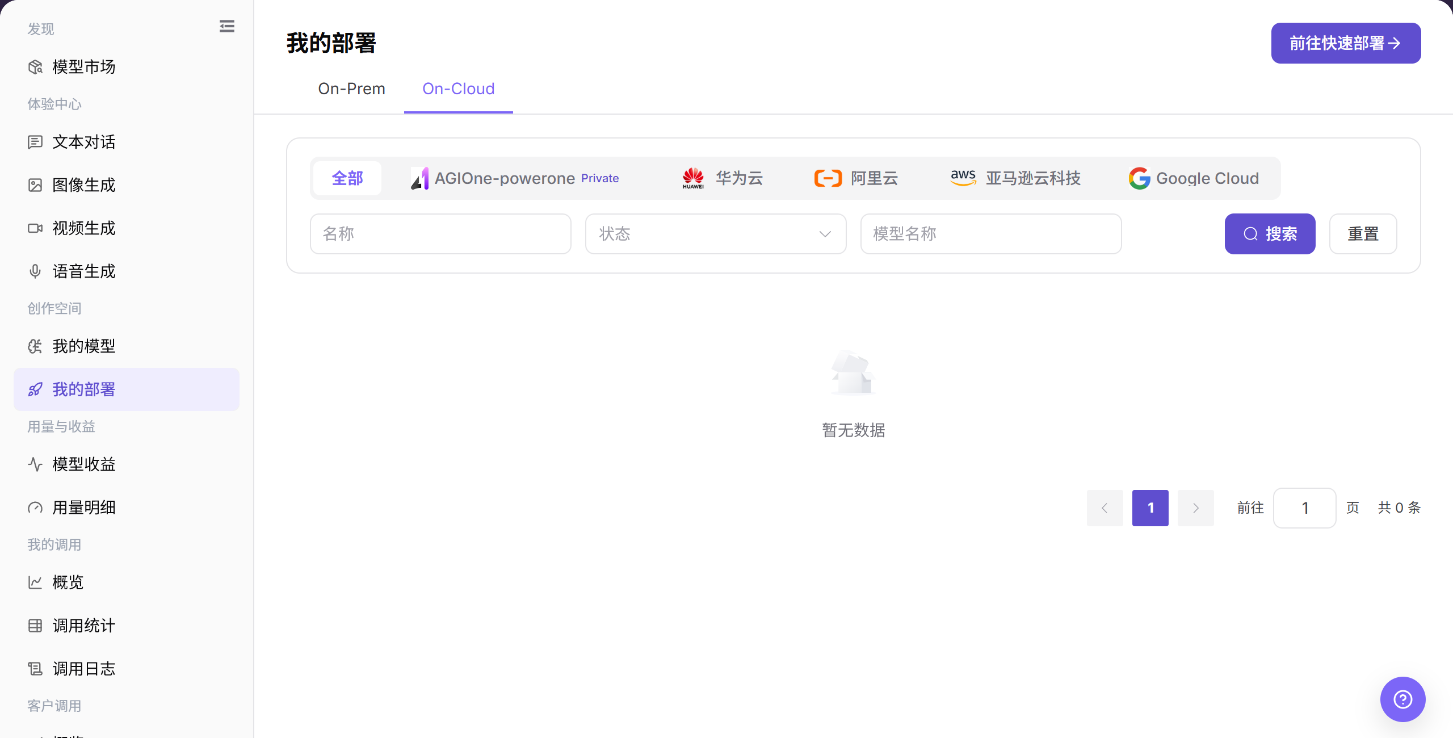Navigate to 我的模型

pyautogui.click(x=126, y=346)
